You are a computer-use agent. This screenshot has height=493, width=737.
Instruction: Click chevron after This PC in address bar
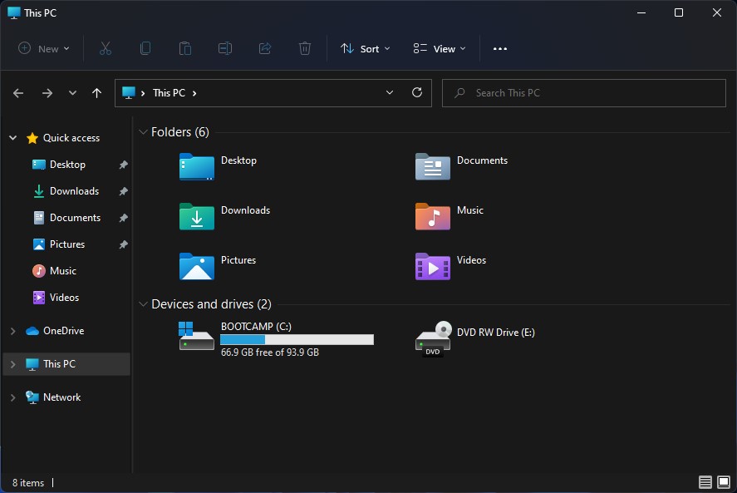click(x=194, y=93)
